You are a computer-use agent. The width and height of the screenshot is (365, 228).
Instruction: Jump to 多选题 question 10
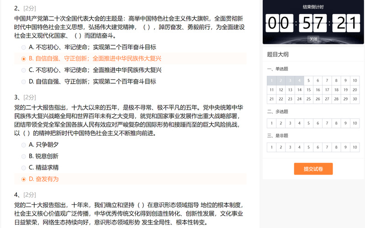point(355,123)
